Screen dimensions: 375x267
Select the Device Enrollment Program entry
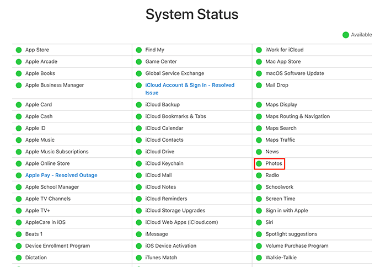[x=58, y=245]
